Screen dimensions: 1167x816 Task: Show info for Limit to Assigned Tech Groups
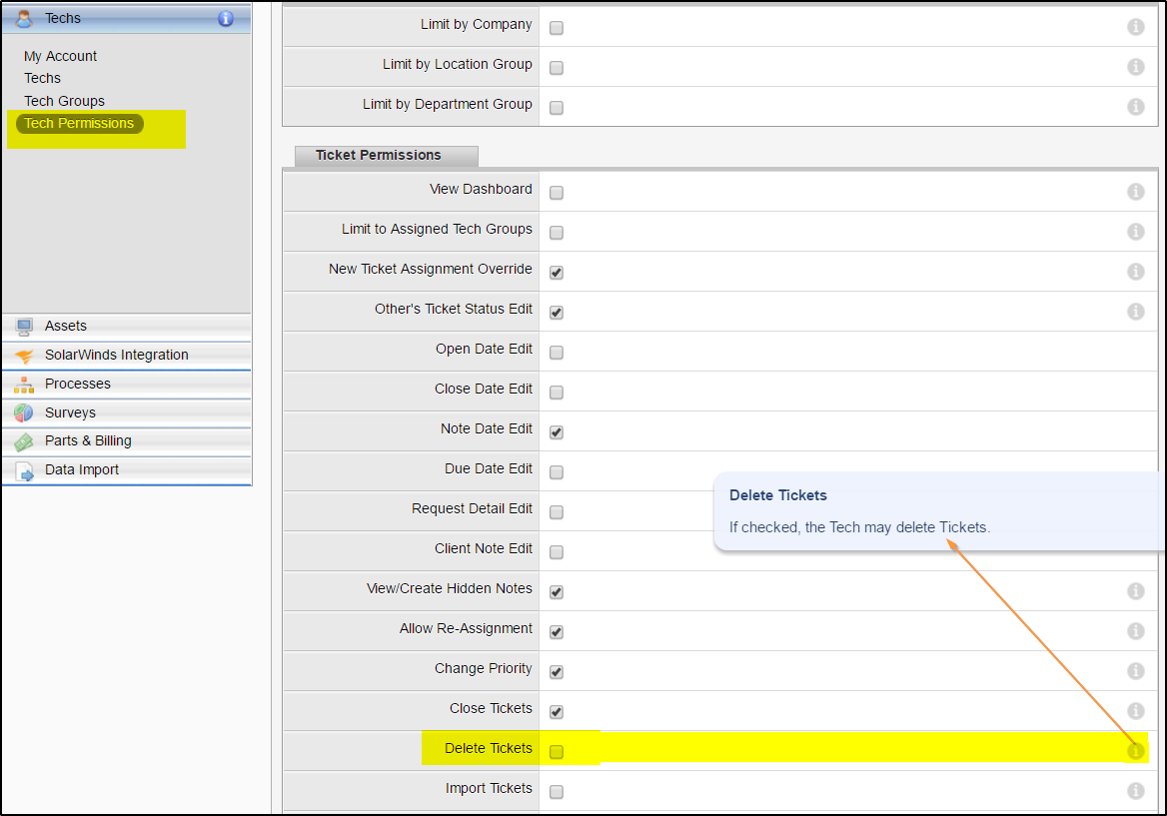pyautogui.click(x=1135, y=232)
